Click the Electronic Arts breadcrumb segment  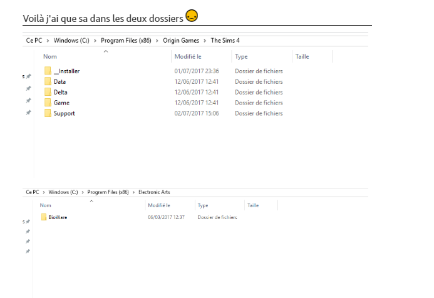tap(154, 192)
